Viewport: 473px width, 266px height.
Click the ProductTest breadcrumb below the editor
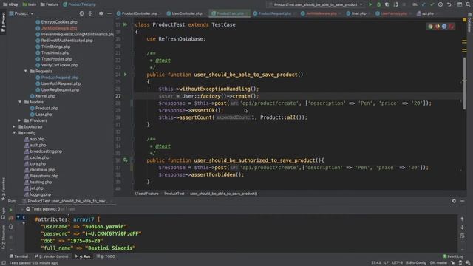pos(174,194)
